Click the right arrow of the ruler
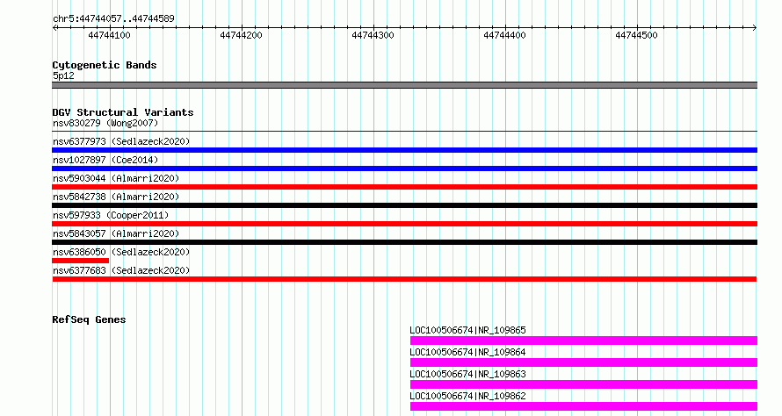 pyautogui.click(x=755, y=28)
